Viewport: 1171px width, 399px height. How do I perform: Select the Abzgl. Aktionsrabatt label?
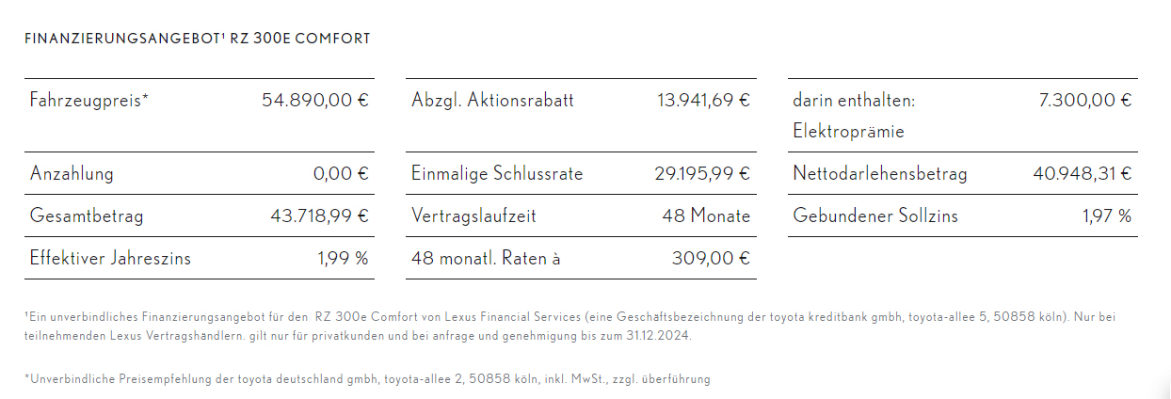click(492, 100)
